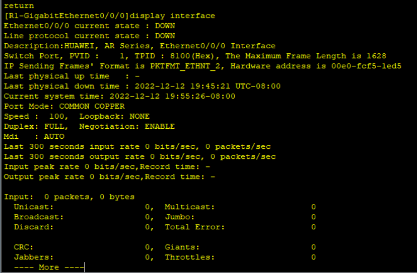
Task: Click the Speed 100 value
Action: click(x=56, y=116)
